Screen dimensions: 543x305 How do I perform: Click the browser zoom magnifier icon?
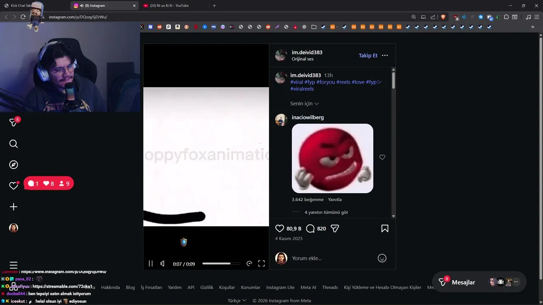pyautogui.click(x=414, y=17)
